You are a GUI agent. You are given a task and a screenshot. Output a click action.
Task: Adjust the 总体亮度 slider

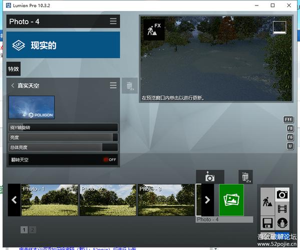coord(63,147)
